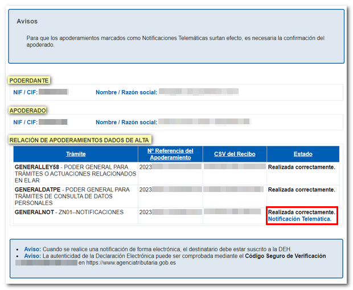Click the CSV receipt value in the GENERALNOT row
This screenshot has width=353, height=290.
[x=235, y=213]
